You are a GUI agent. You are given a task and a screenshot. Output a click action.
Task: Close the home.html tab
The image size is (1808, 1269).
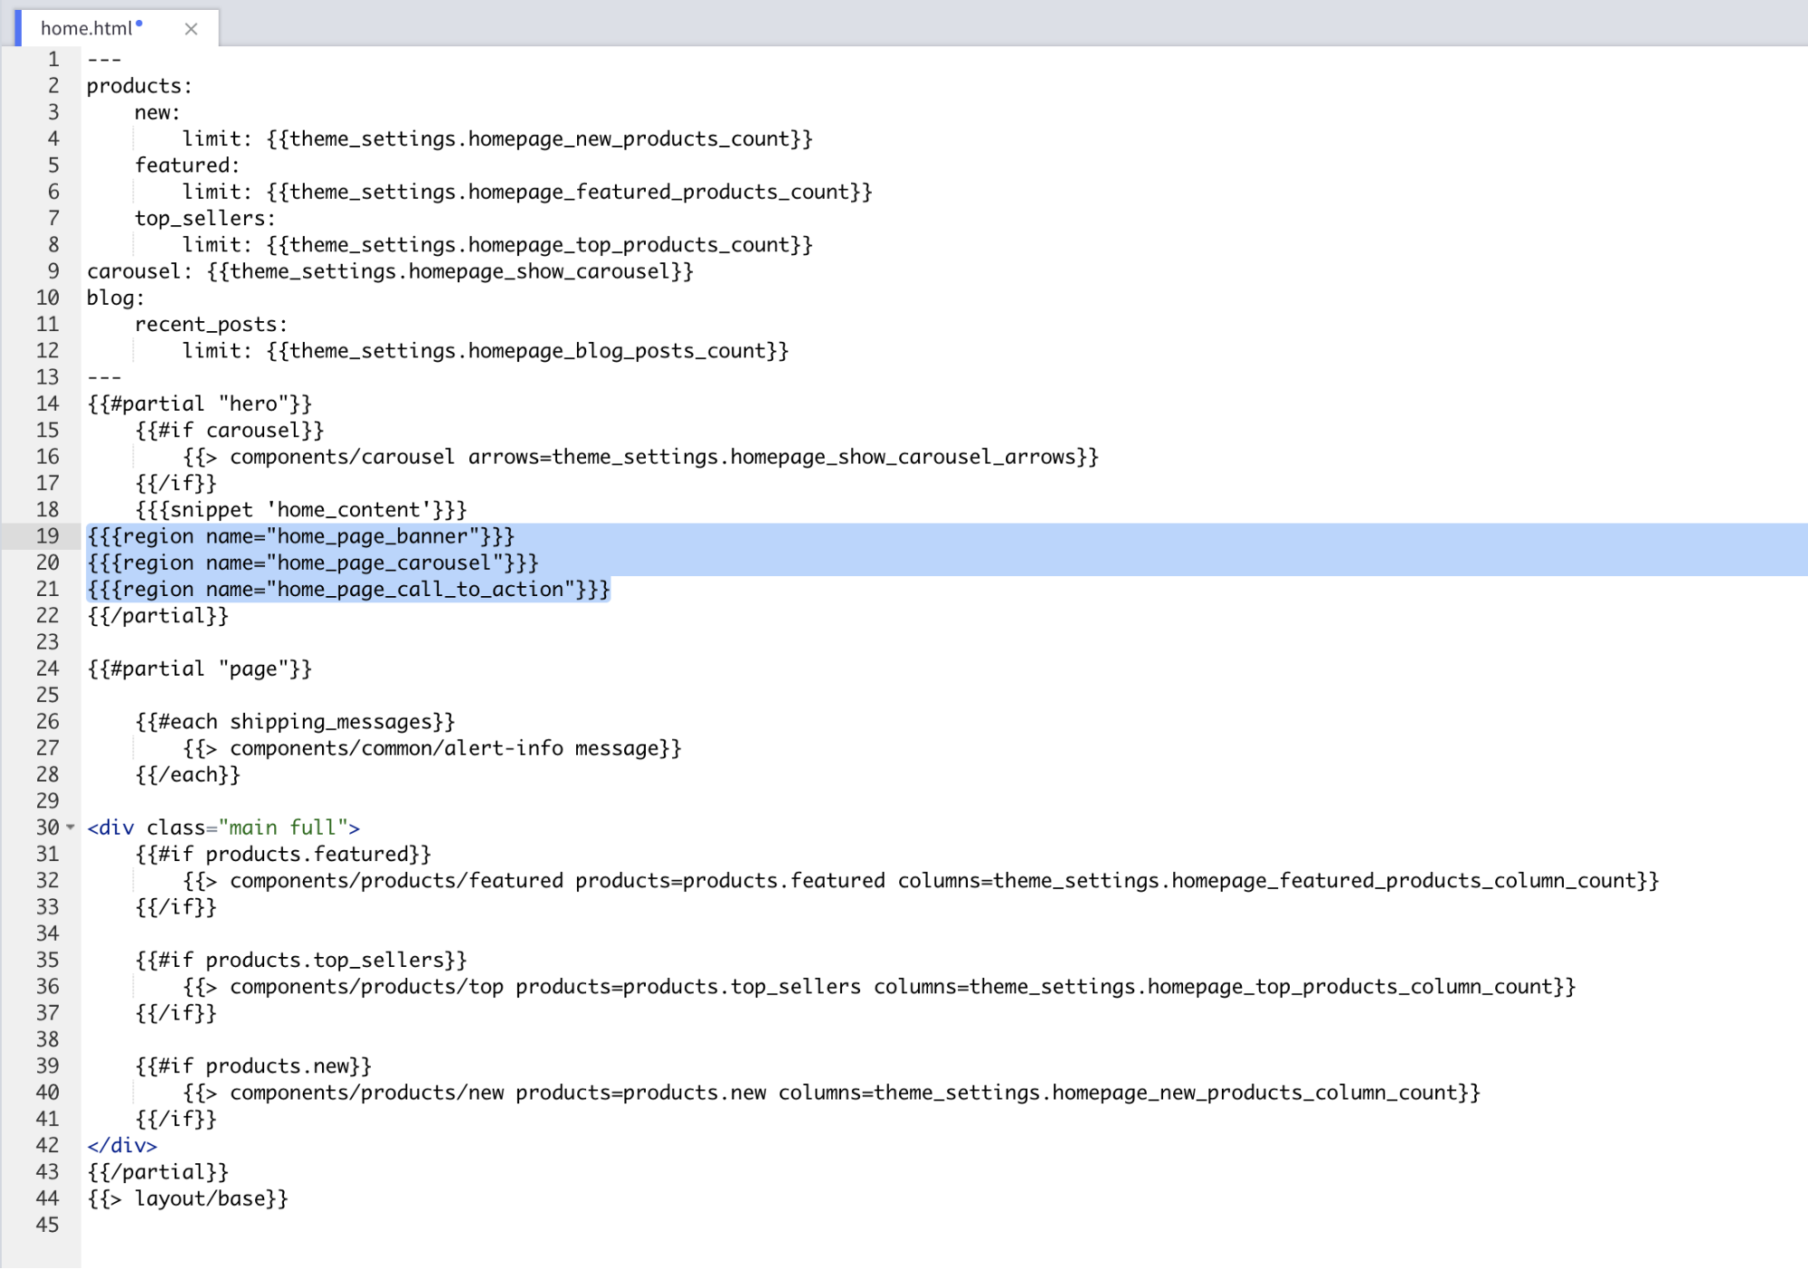point(191,29)
